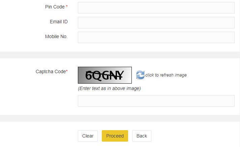
Task: Click the Clear button
Action: point(88,136)
